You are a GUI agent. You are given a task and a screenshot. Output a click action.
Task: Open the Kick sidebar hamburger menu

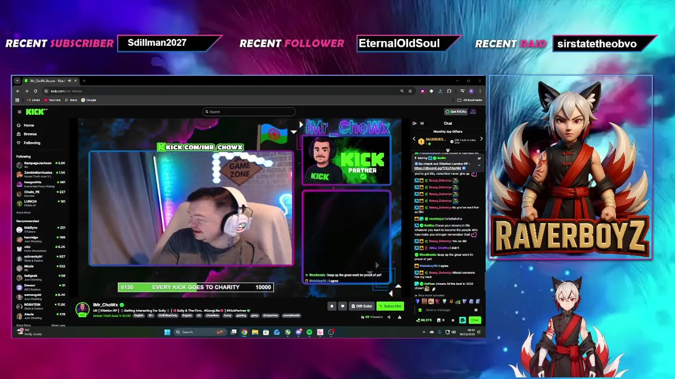(x=20, y=112)
